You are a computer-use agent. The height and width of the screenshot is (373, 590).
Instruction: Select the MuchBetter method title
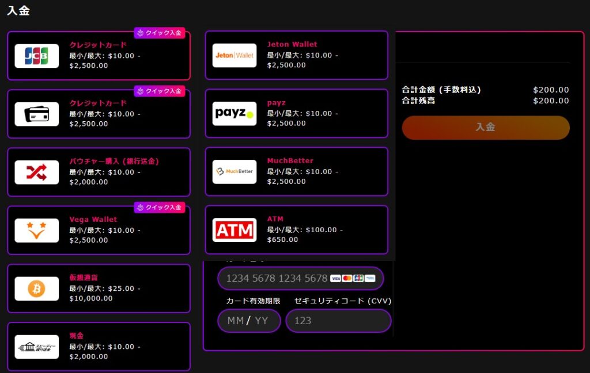pyautogui.click(x=290, y=160)
